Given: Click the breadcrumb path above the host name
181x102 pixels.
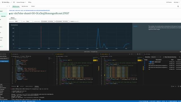Looking at the screenshot, I should pos(29,10).
